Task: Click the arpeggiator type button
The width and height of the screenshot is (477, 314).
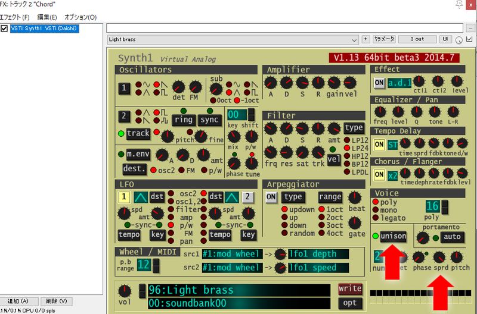Action: point(293,197)
